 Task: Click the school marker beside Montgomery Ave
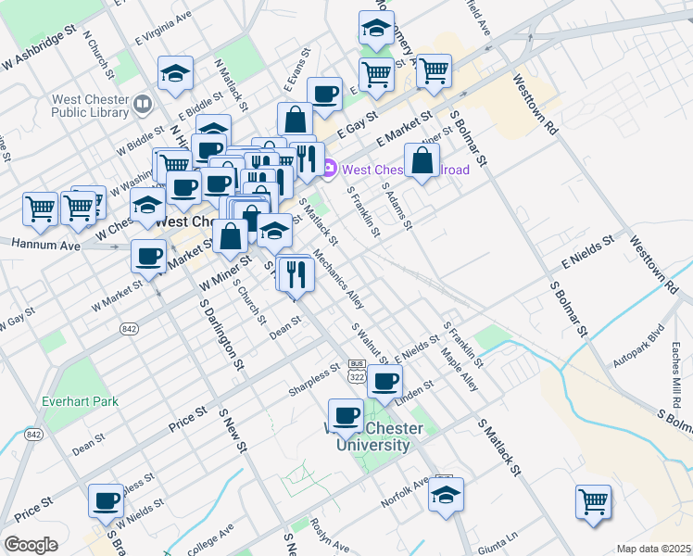[376, 30]
